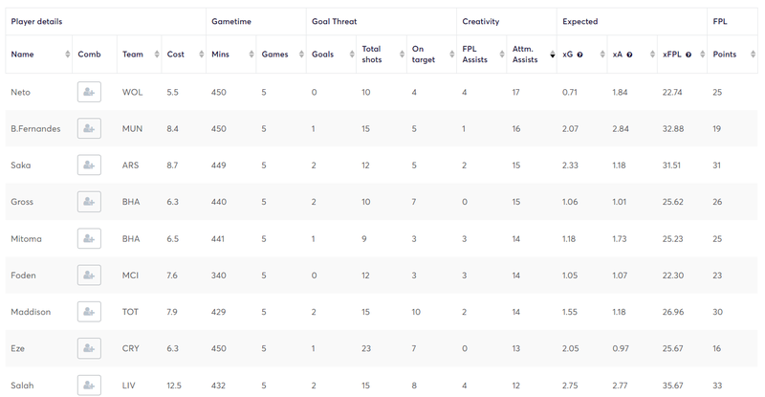Select player name Salah
Screen dimensions: 765x397
tap(22, 386)
